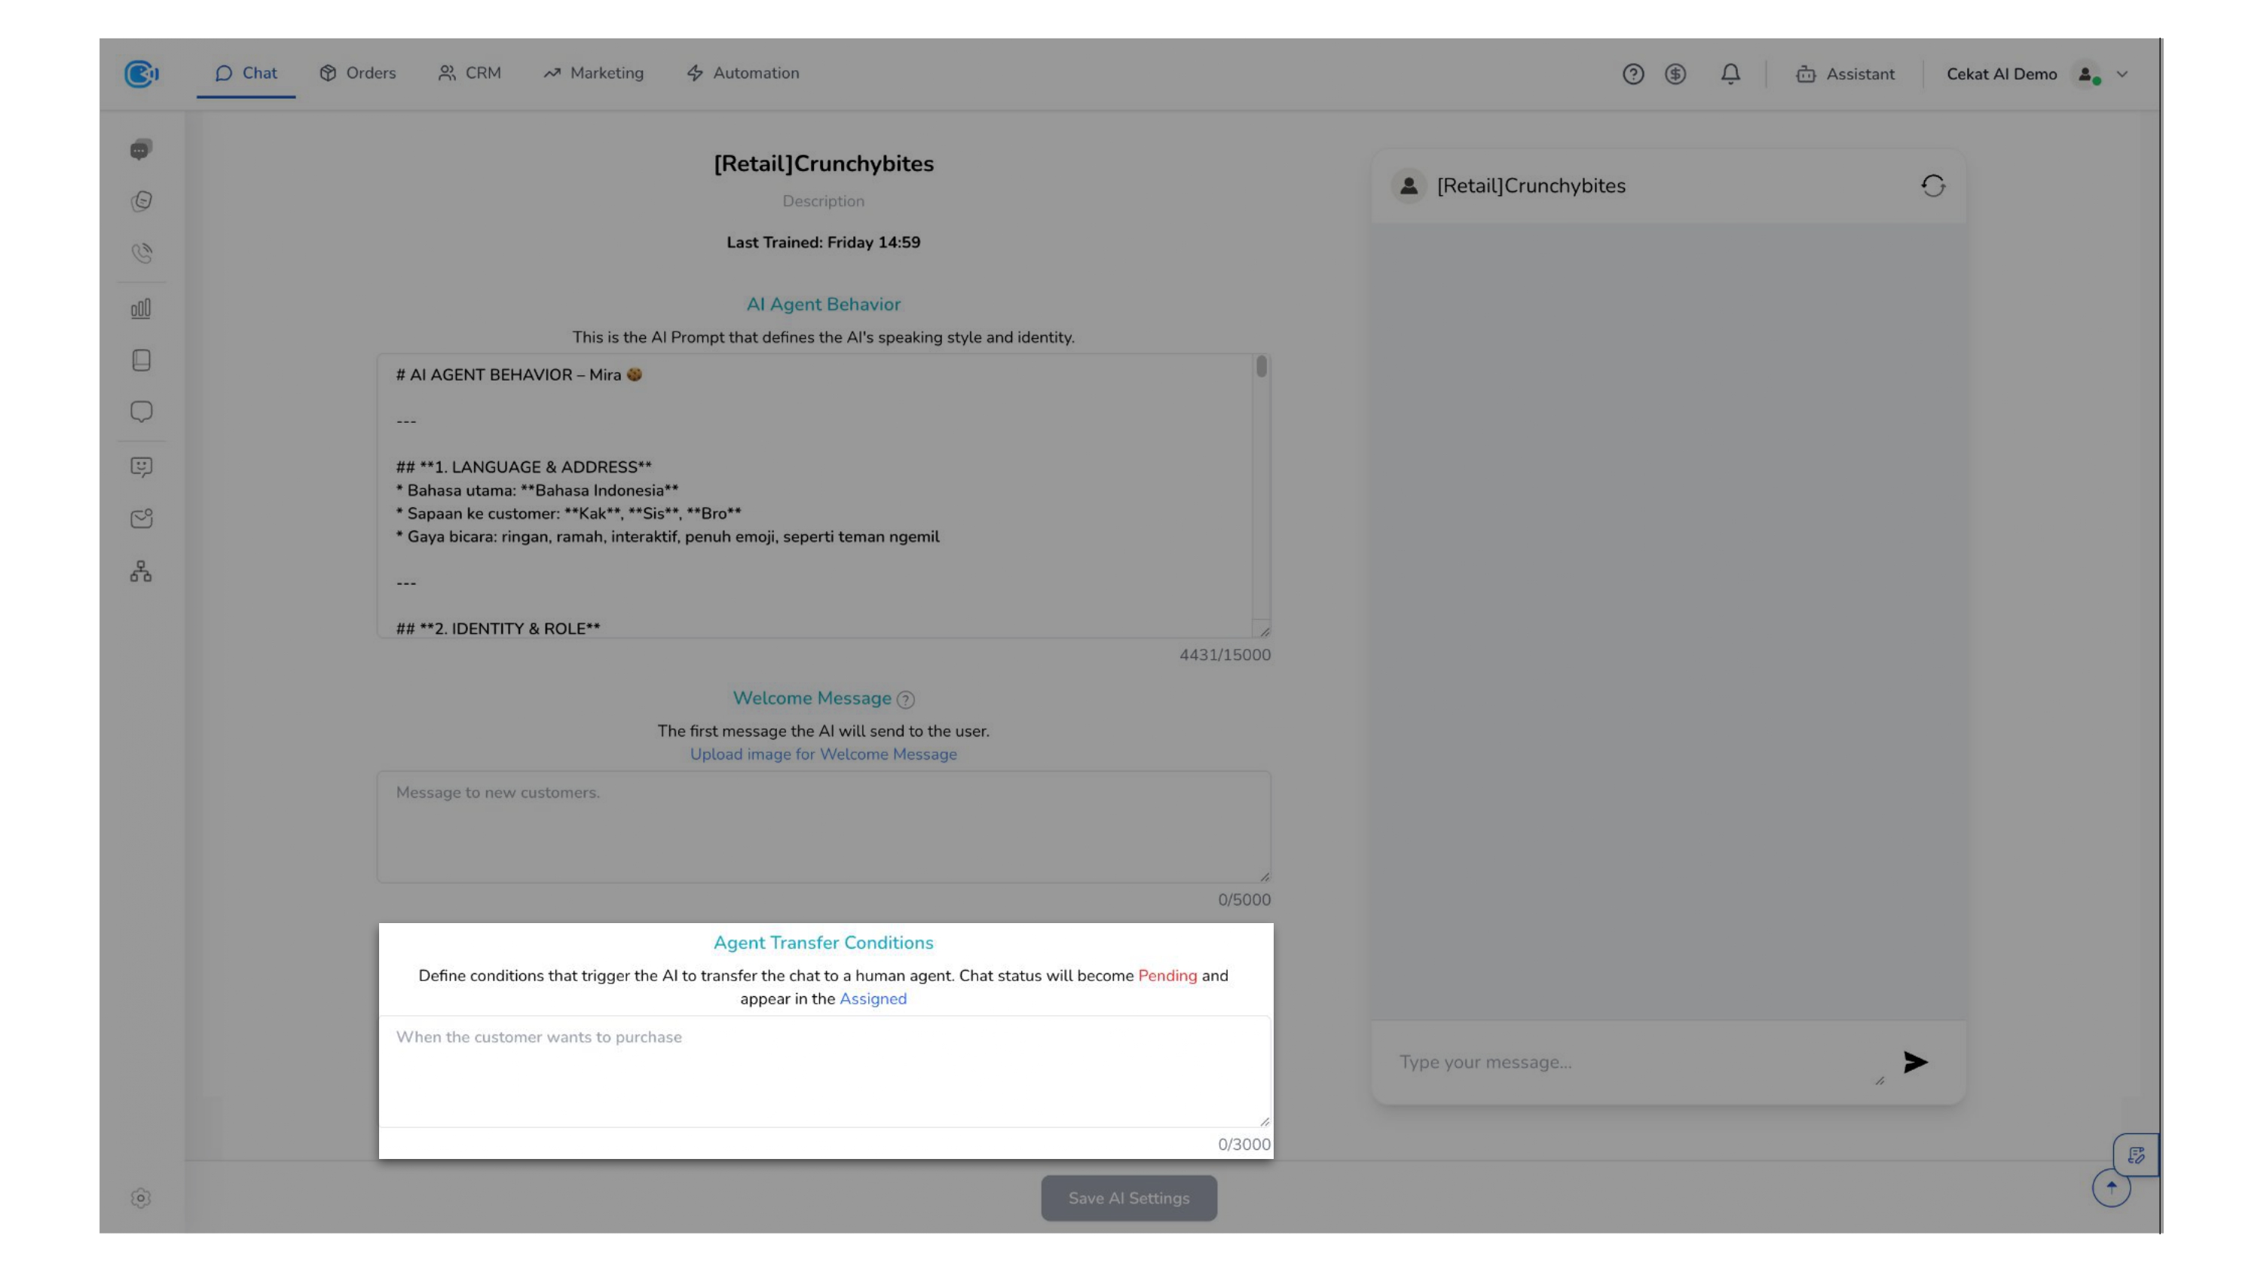Image resolution: width=2261 pixels, height=1272 pixels.
Task: Open the help question mark icon in header
Action: click(1632, 74)
